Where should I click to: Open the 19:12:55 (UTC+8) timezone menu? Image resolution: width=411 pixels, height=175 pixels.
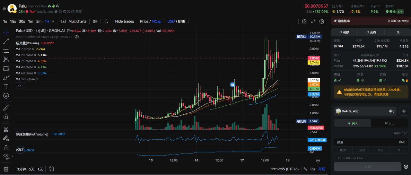285,169
